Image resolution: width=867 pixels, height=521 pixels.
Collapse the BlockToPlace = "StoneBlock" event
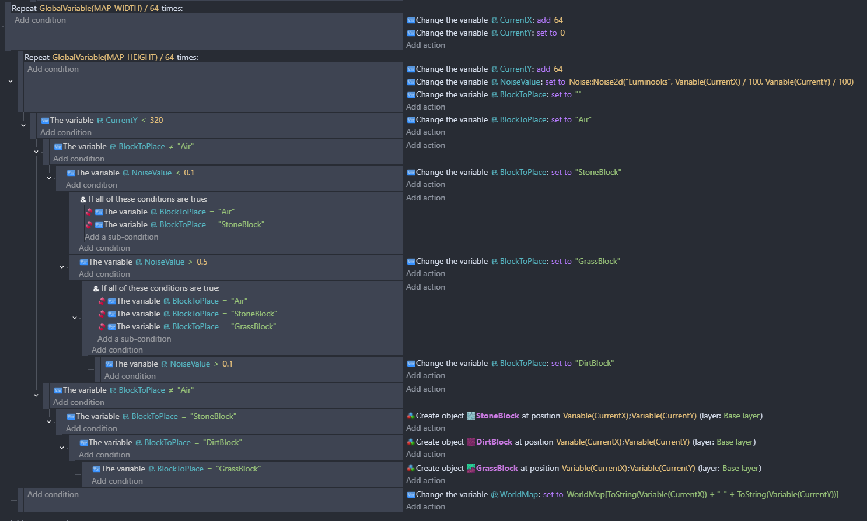(49, 421)
